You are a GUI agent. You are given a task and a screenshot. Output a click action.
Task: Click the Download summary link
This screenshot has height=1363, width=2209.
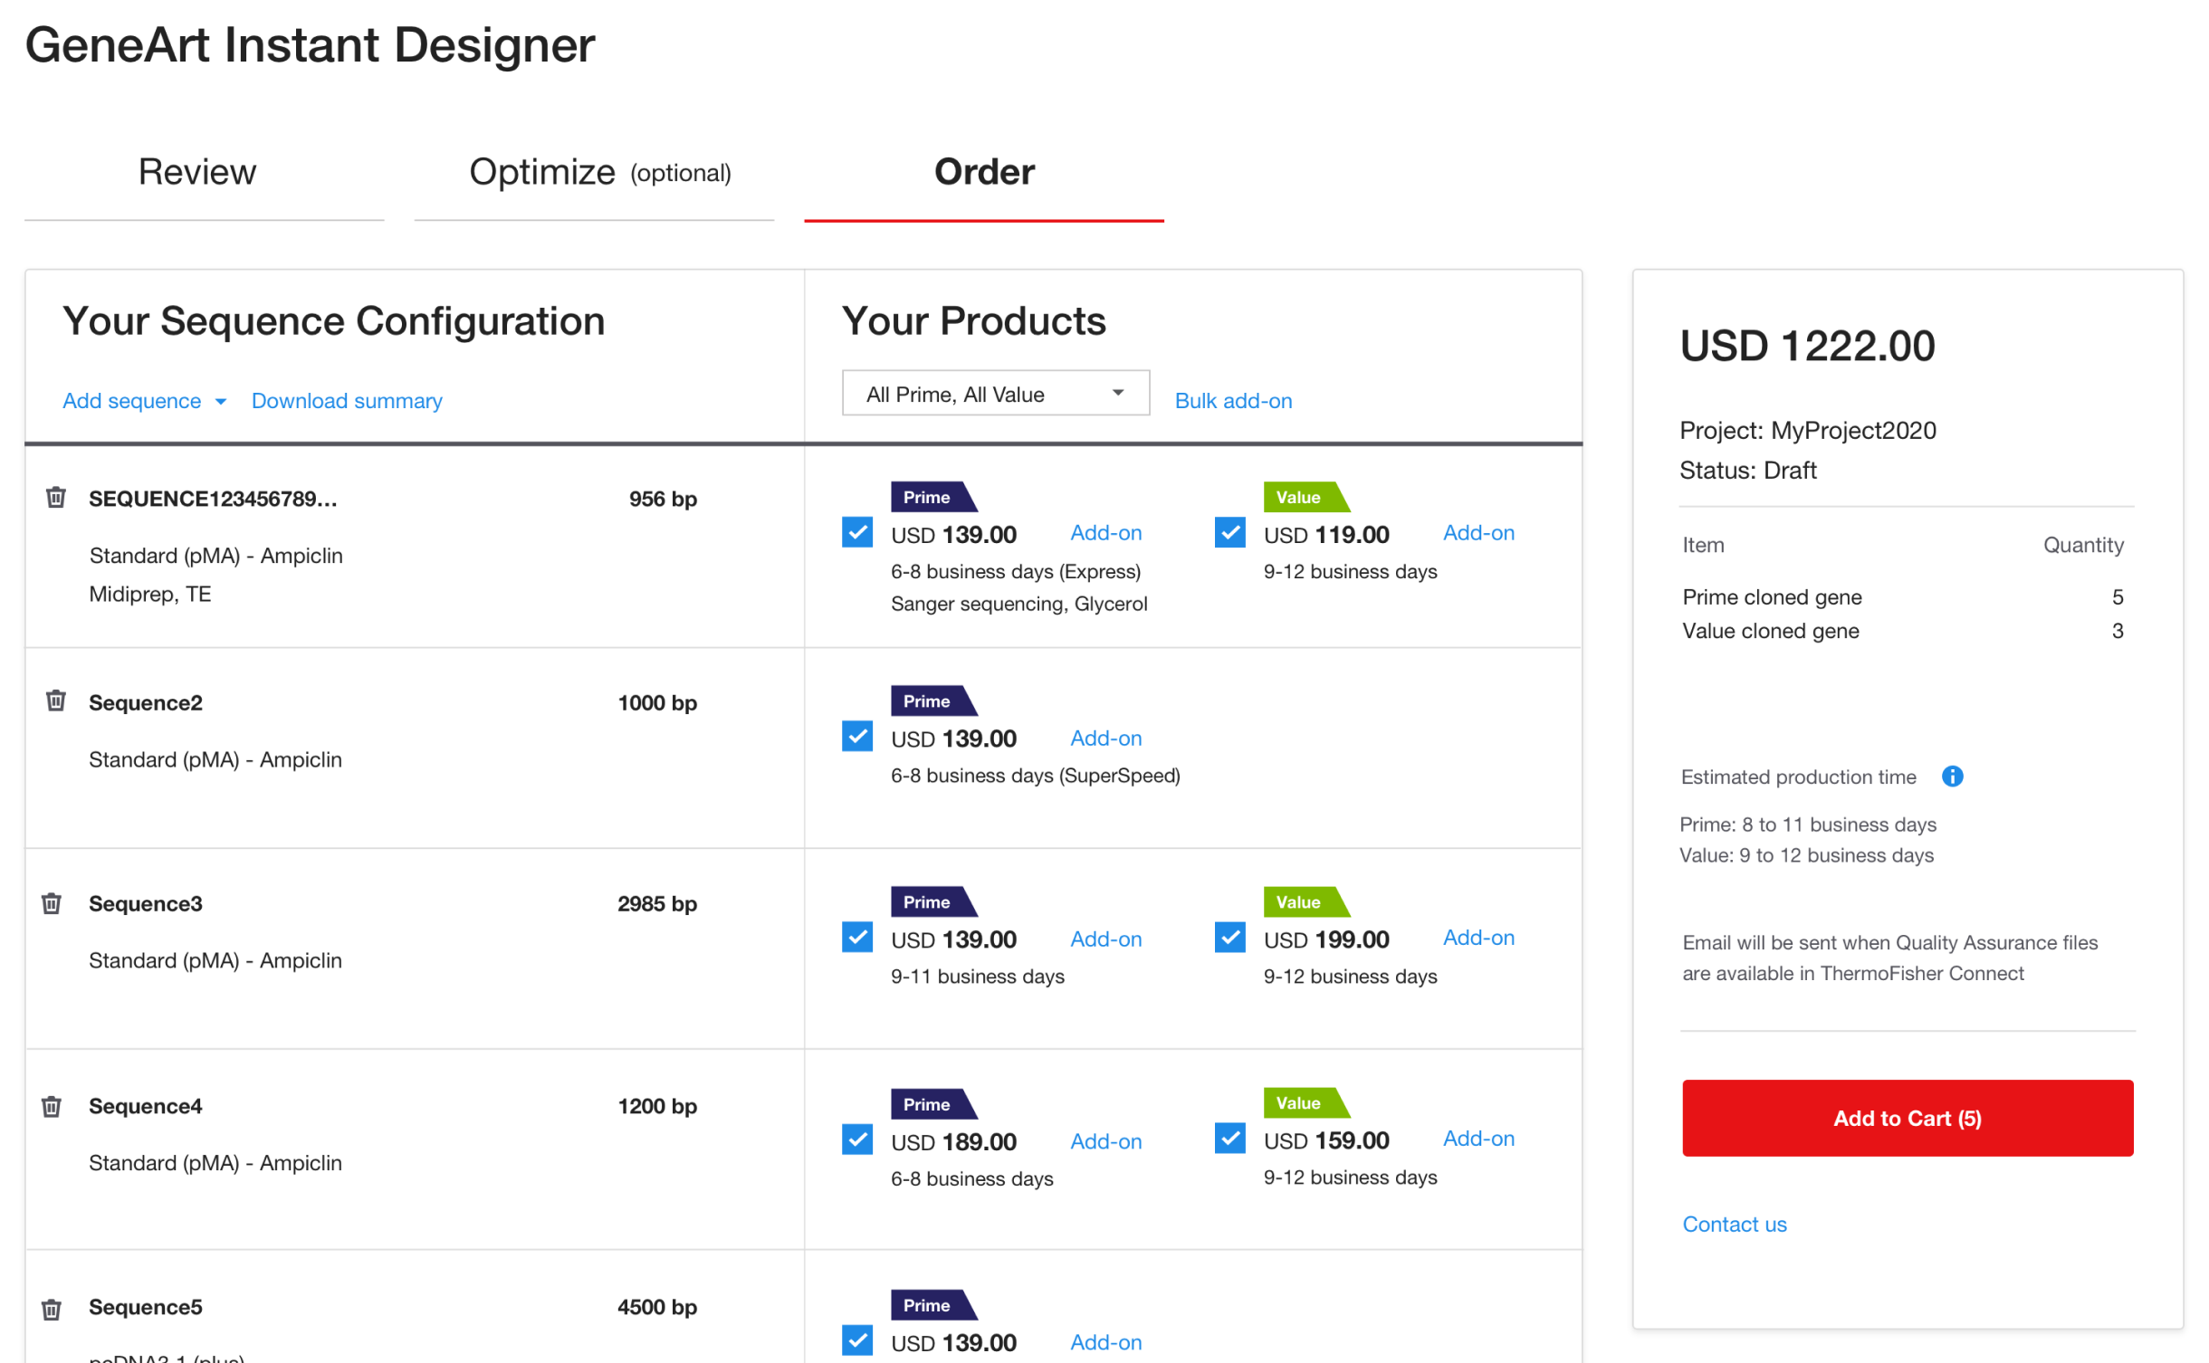(347, 401)
